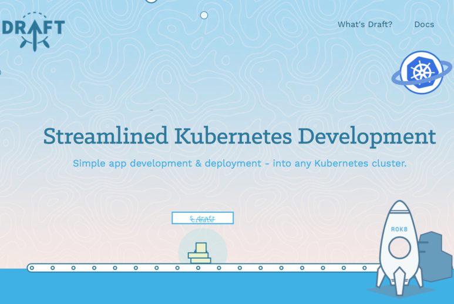Click the 'Simple app development & deployment' subtitle
The height and width of the screenshot is (304, 454).
[x=240, y=163]
